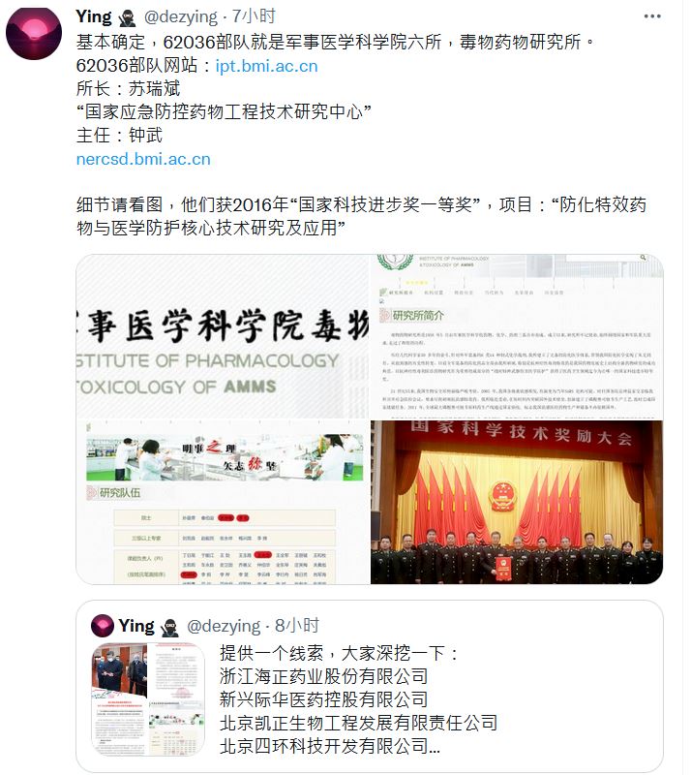Click Ying's pink profile avatar
The width and height of the screenshot is (691, 775).
coord(34,34)
